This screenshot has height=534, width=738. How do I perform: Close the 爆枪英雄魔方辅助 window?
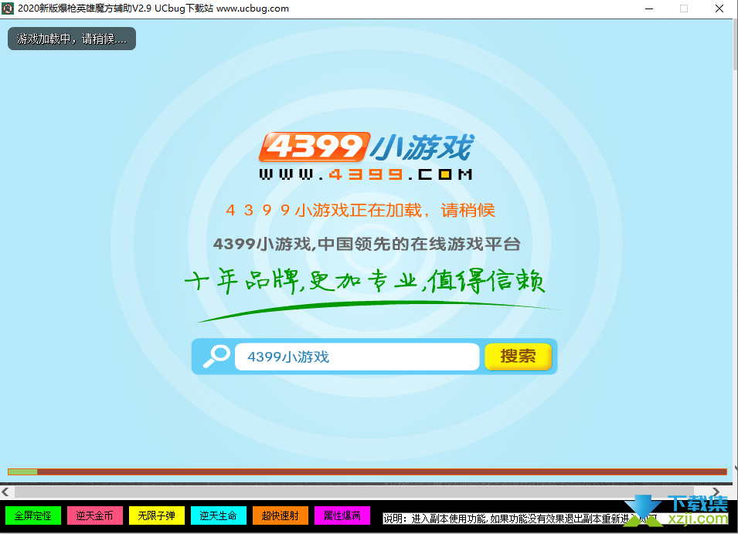tap(719, 8)
